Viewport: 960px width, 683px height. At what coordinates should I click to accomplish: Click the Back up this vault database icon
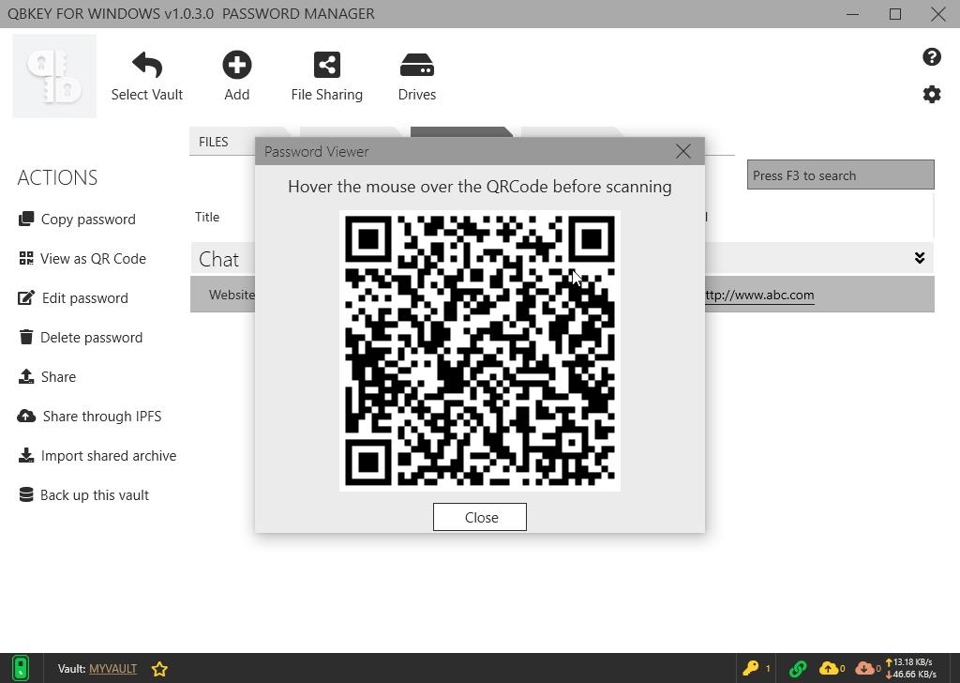[x=26, y=494]
